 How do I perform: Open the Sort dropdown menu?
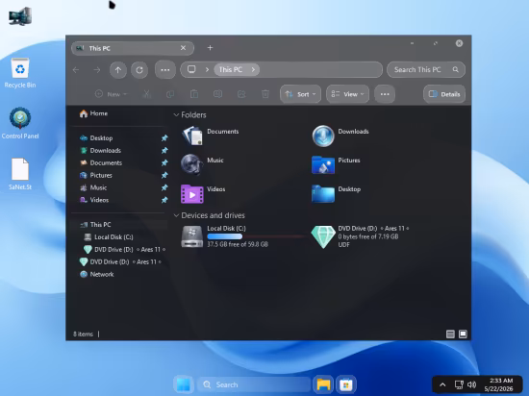pyautogui.click(x=300, y=94)
